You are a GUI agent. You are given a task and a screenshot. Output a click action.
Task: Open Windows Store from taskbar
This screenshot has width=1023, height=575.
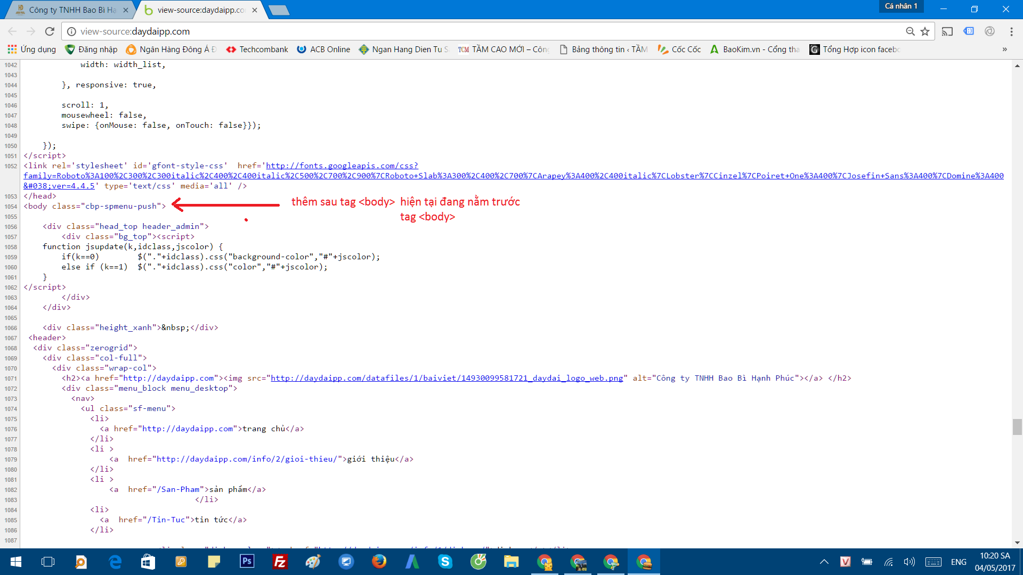pos(148,562)
